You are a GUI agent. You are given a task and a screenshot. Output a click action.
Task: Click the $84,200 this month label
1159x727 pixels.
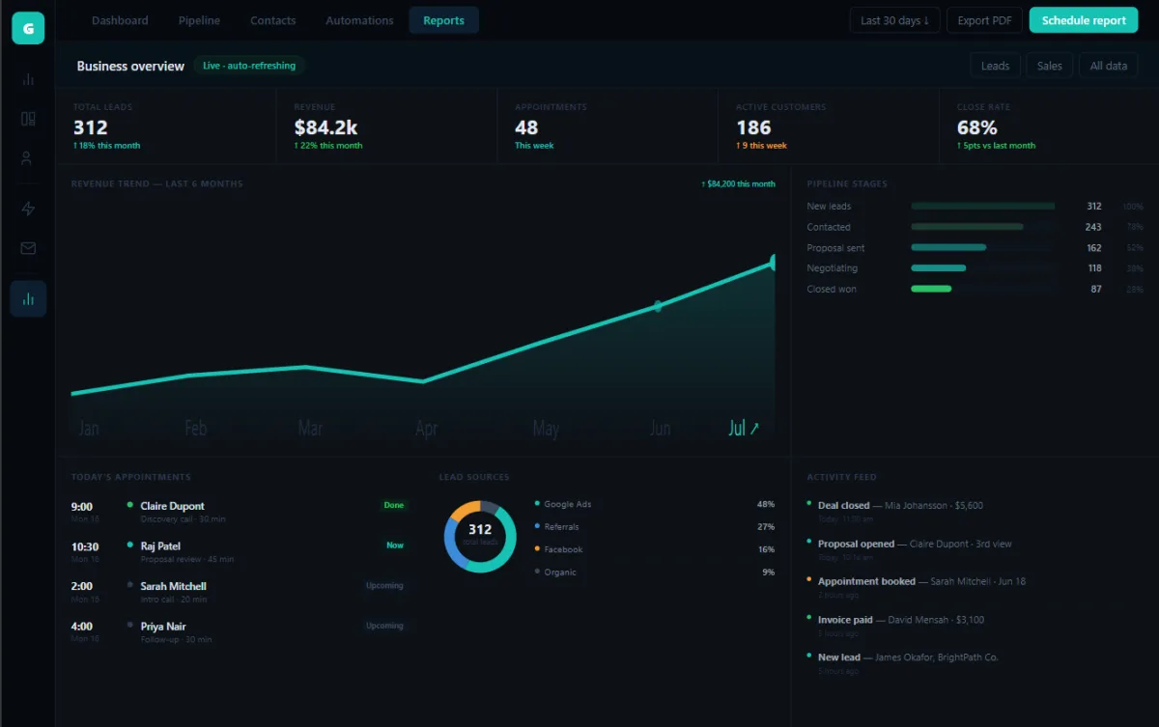pos(738,183)
